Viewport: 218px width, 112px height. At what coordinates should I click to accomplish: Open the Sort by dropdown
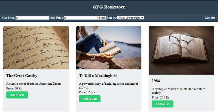coord(131,18)
